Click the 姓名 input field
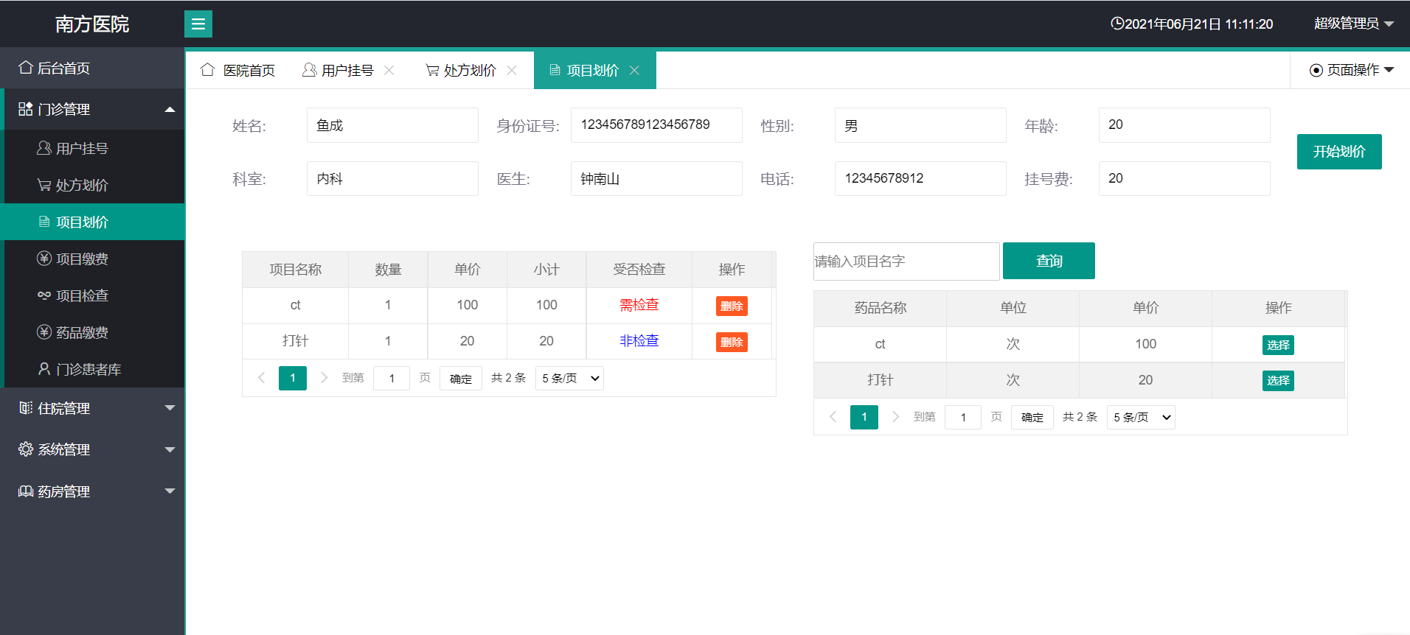 click(x=392, y=125)
